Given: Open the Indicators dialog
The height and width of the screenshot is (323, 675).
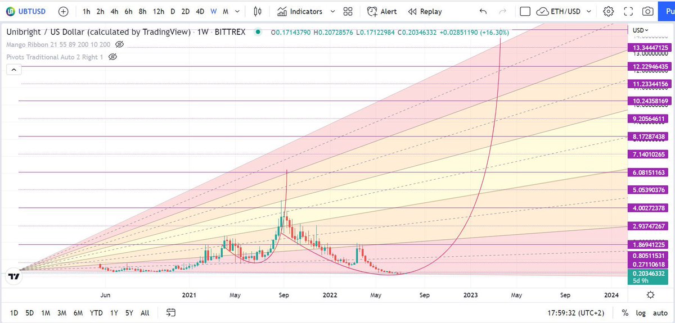Looking at the screenshot, I should (x=299, y=11).
